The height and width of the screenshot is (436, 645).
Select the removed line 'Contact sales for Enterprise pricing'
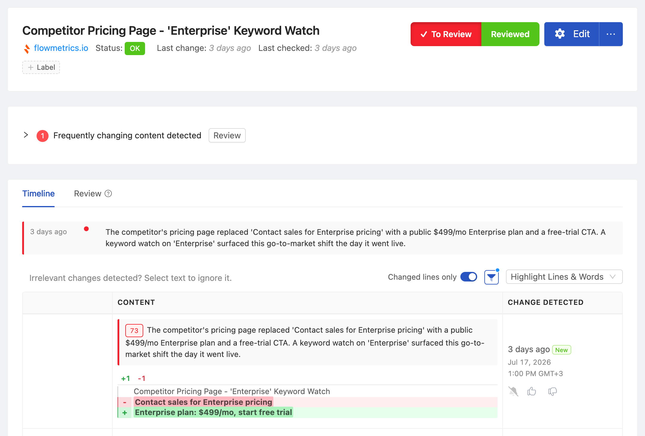pos(204,402)
